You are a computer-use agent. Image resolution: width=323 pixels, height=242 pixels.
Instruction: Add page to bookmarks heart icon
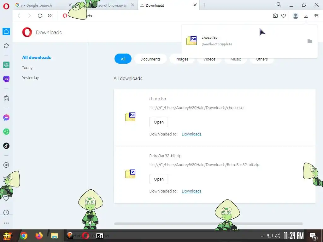click(284, 16)
